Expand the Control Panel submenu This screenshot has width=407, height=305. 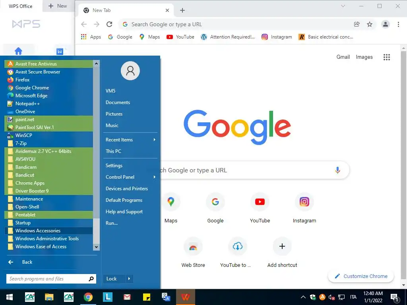[x=130, y=177]
